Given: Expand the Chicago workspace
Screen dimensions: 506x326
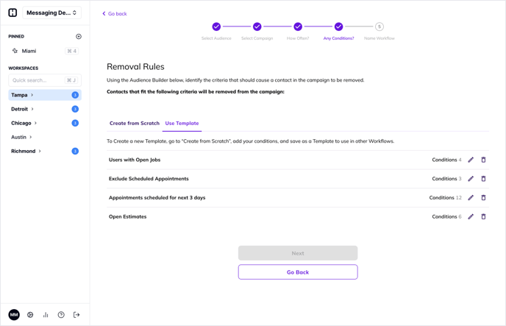Looking at the screenshot, I should click(x=35, y=123).
